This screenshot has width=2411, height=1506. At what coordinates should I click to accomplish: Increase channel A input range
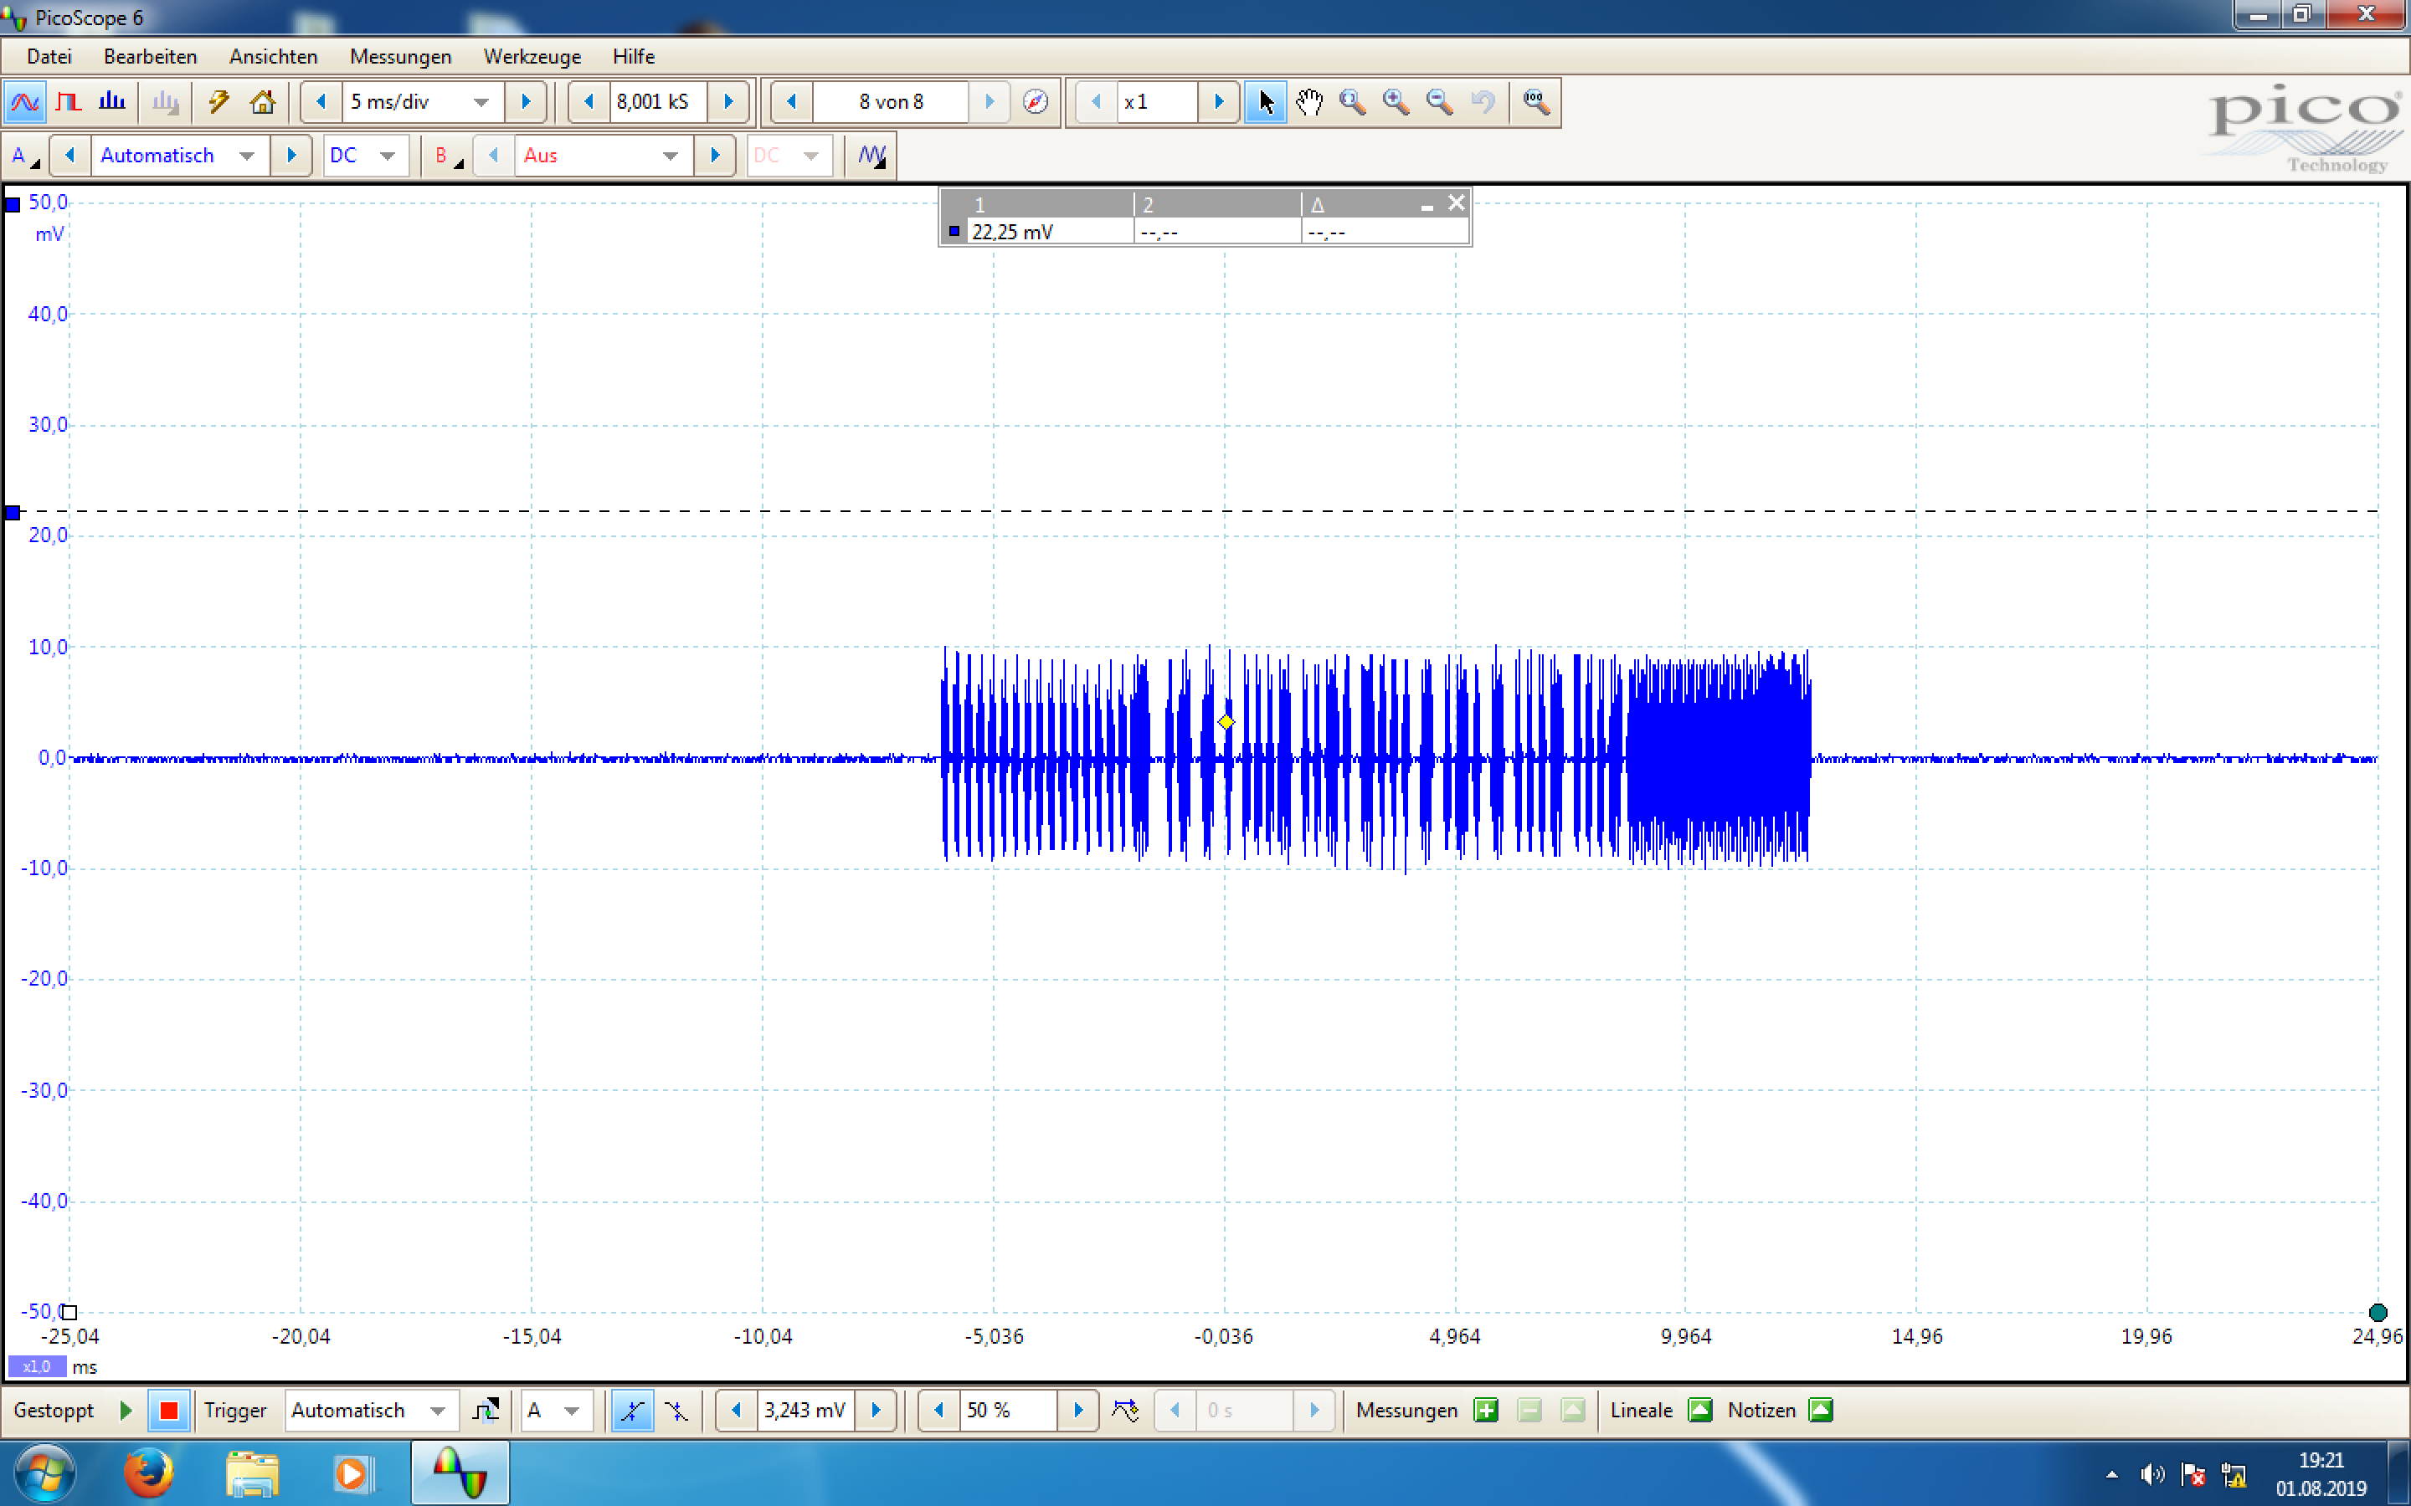tap(291, 156)
